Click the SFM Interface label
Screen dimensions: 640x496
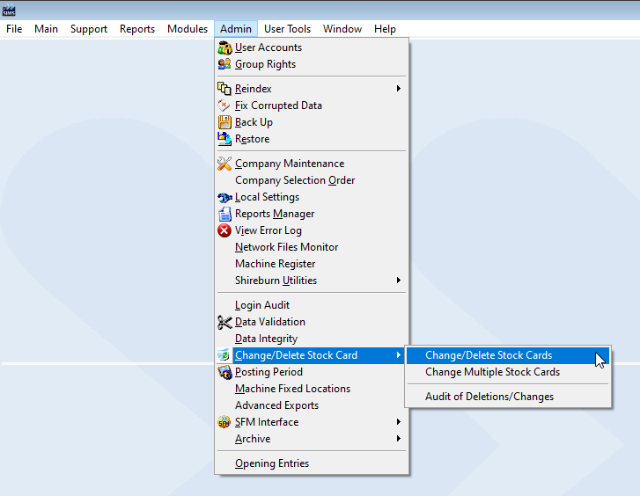point(267,422)
